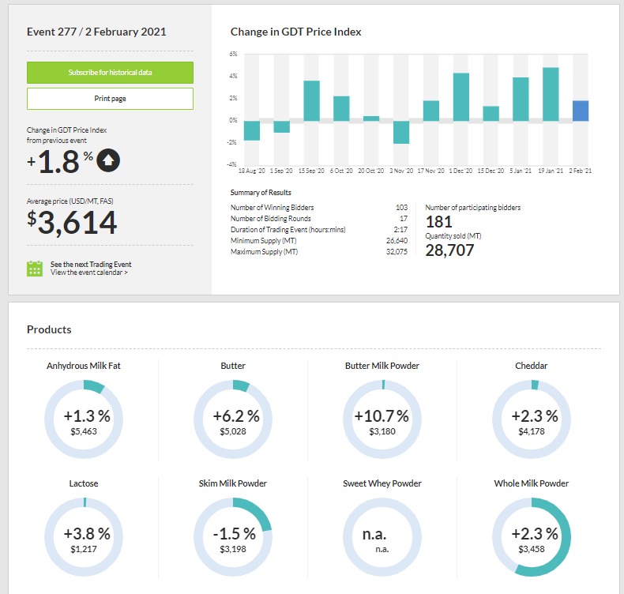Select the blue 2 Feb '21 bar
The width and height of the screenshot is (624, 594).
(580, 111)
